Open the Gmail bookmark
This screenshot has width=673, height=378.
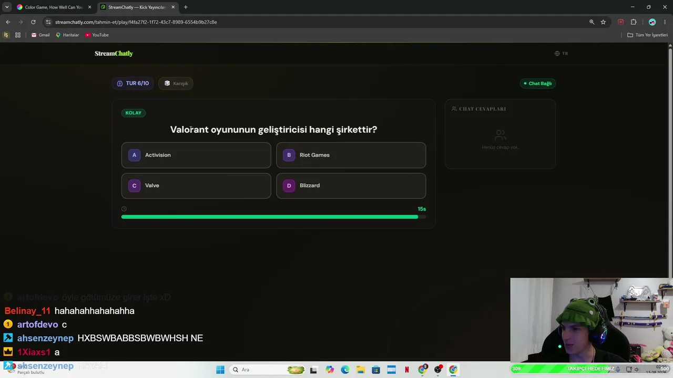coord(40,35)
